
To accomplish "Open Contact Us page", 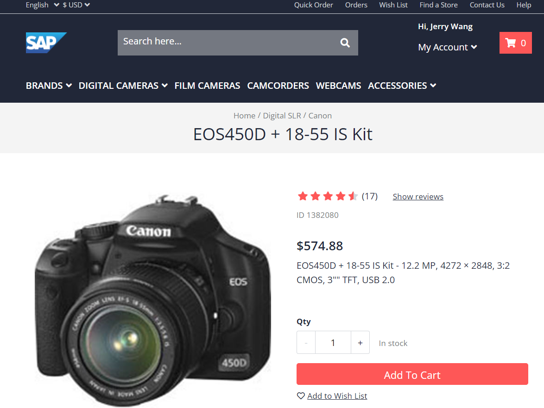I will point(487,5).
